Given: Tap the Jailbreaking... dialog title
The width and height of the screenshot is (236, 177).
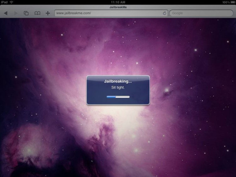Looking at the screenshot, I should click(118, 81).
